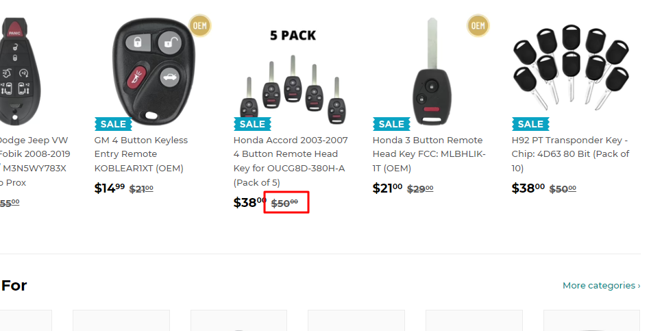Open H92 PT Transponder Key title link
Screen dimensions: 662x331
click(570, 154)
